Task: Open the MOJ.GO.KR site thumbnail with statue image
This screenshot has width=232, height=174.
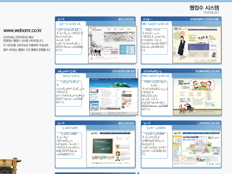Action: pos(112,45)
